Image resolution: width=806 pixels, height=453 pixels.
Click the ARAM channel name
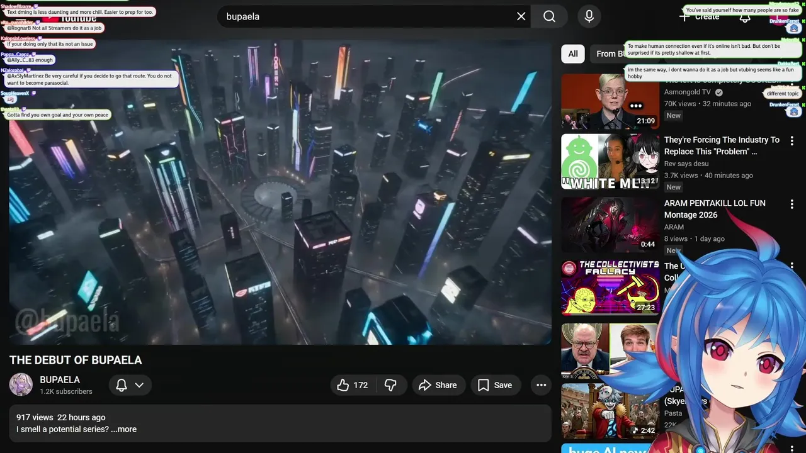(x=674, y=227)
